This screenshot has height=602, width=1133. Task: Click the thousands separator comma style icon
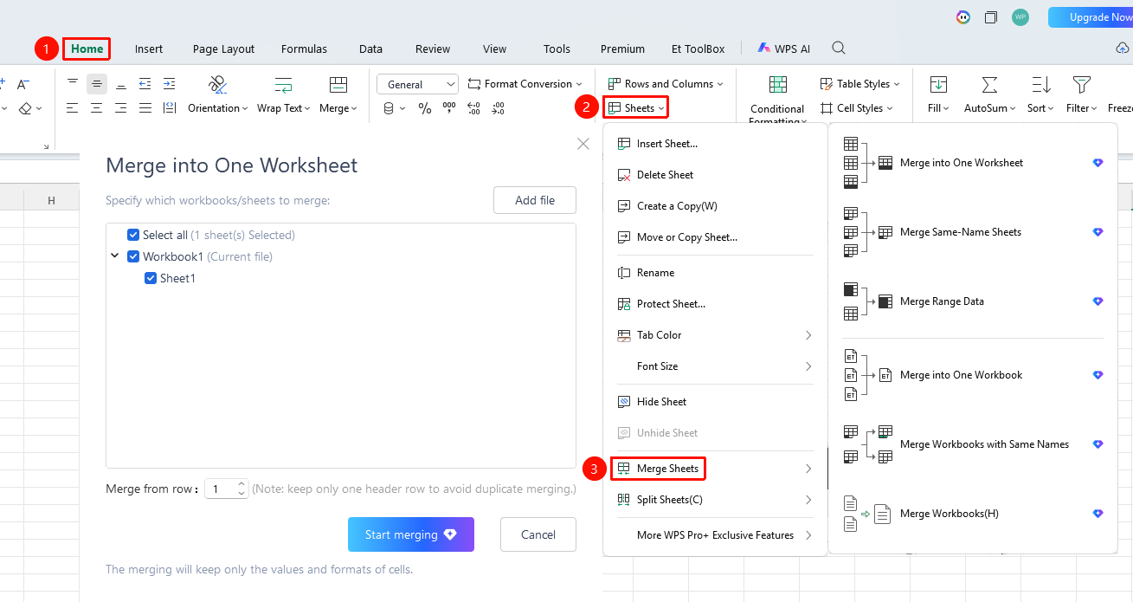[449, 108]
